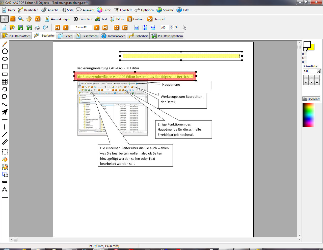Select the hand pan tool
The width and height of the screenshot is (323, 250).
pos(29,19)
